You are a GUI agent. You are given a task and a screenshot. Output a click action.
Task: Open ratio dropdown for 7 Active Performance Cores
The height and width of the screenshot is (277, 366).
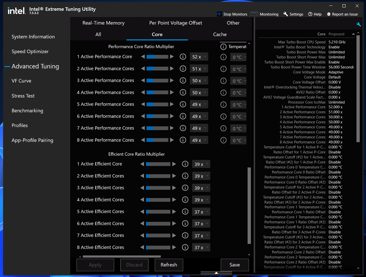tap(199, 128)
